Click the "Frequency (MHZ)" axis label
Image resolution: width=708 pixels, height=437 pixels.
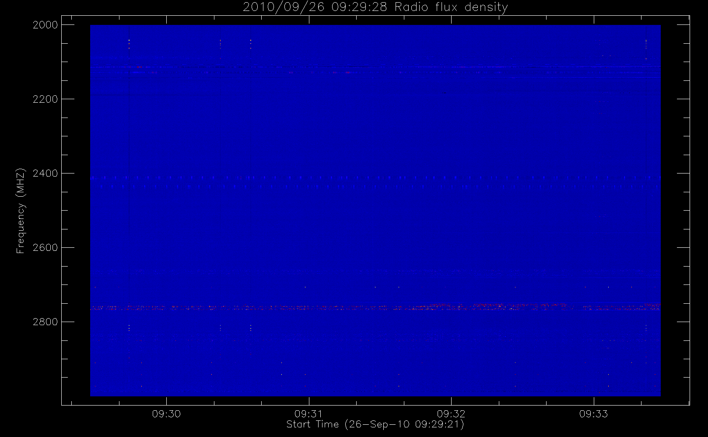click(21, 211)
